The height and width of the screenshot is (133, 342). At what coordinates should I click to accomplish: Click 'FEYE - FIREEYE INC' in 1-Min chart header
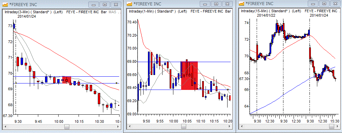(207, 11)
